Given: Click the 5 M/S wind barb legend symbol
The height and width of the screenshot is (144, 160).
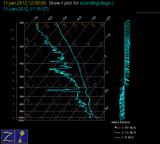Looking at the screenshot, I should click(118, 137).
